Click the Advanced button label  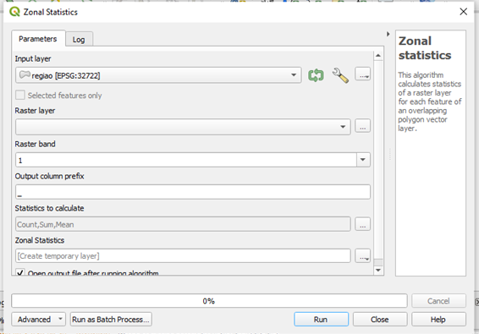pos(34,320)
